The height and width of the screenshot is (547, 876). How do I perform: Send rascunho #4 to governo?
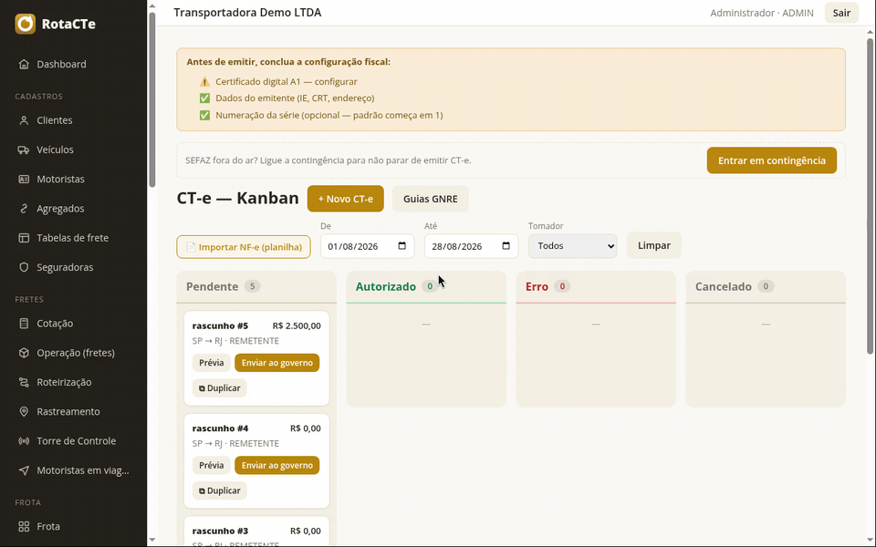277,466
